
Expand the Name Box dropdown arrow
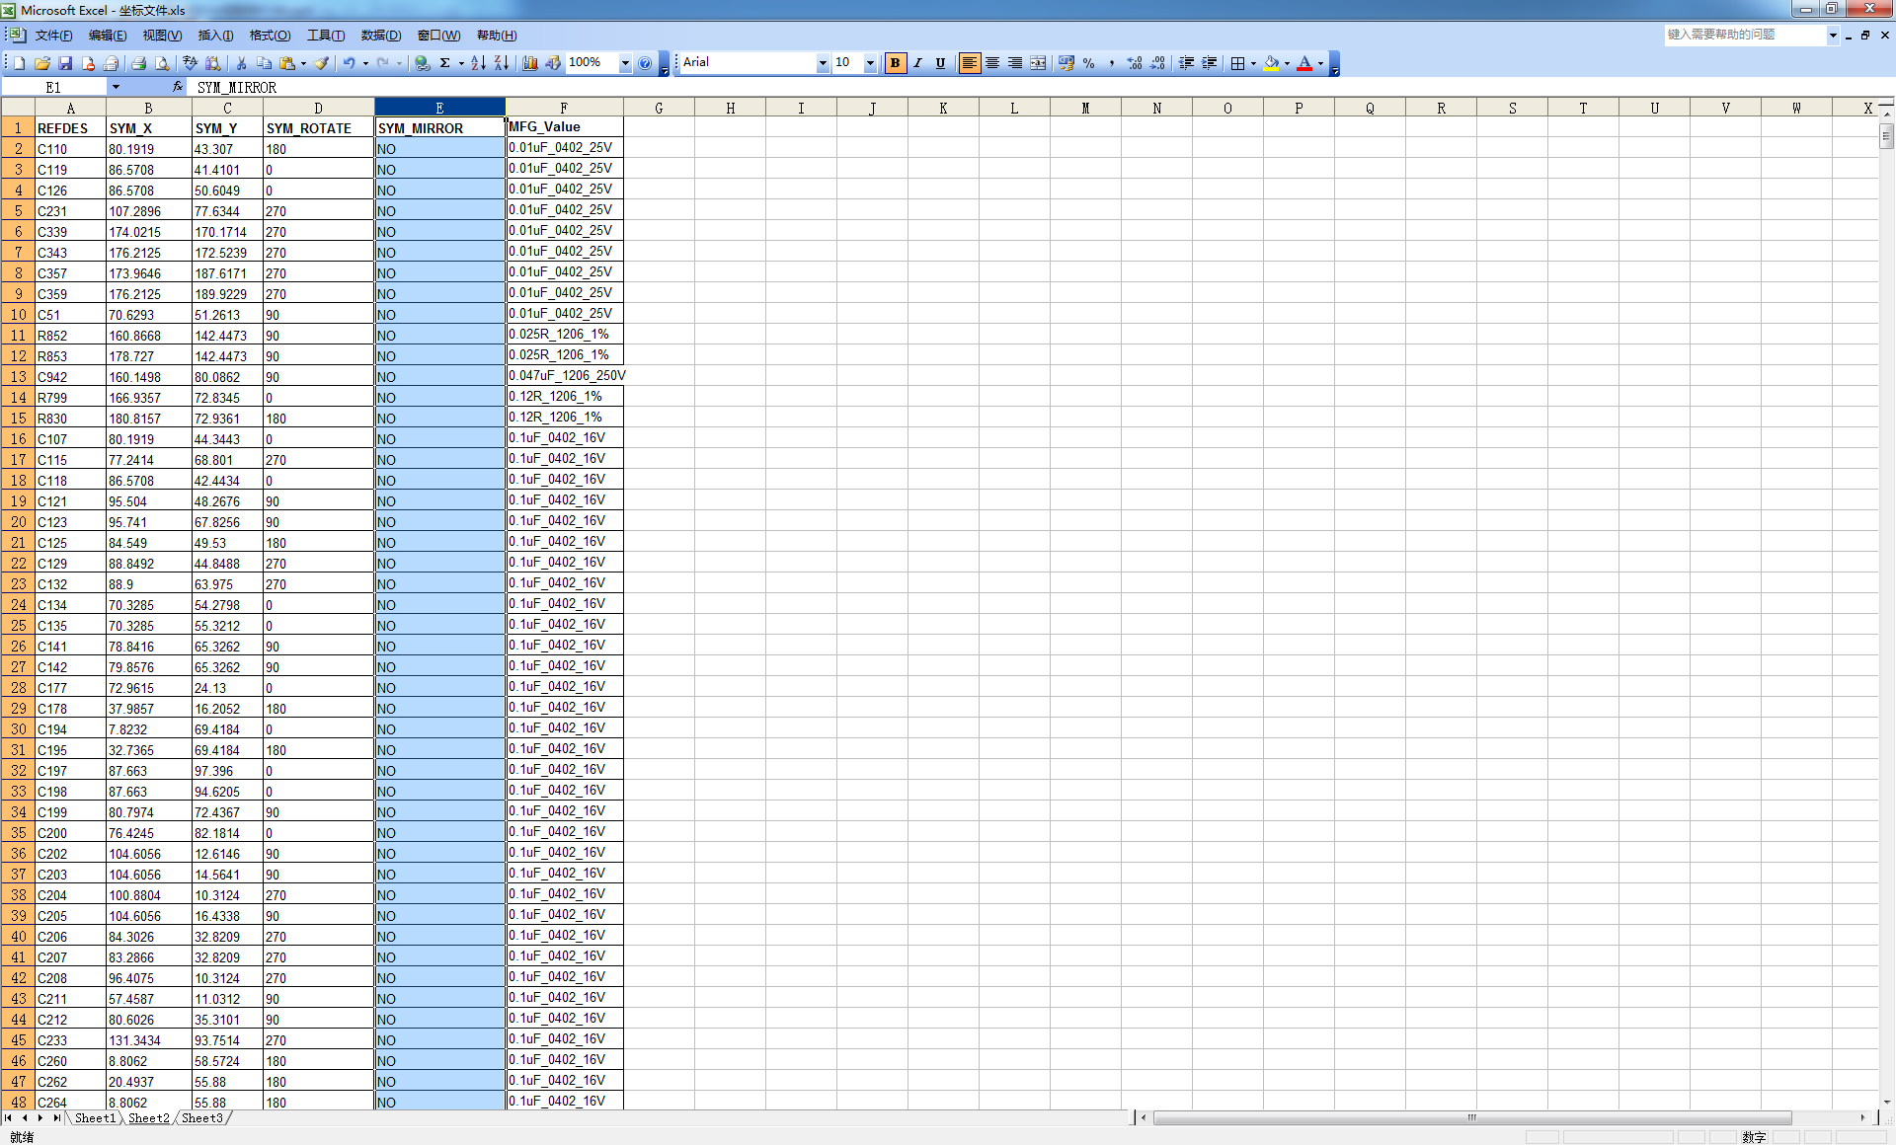(x=116, y=87)
